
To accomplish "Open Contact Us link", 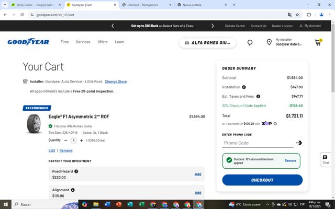I will [258, 26].
